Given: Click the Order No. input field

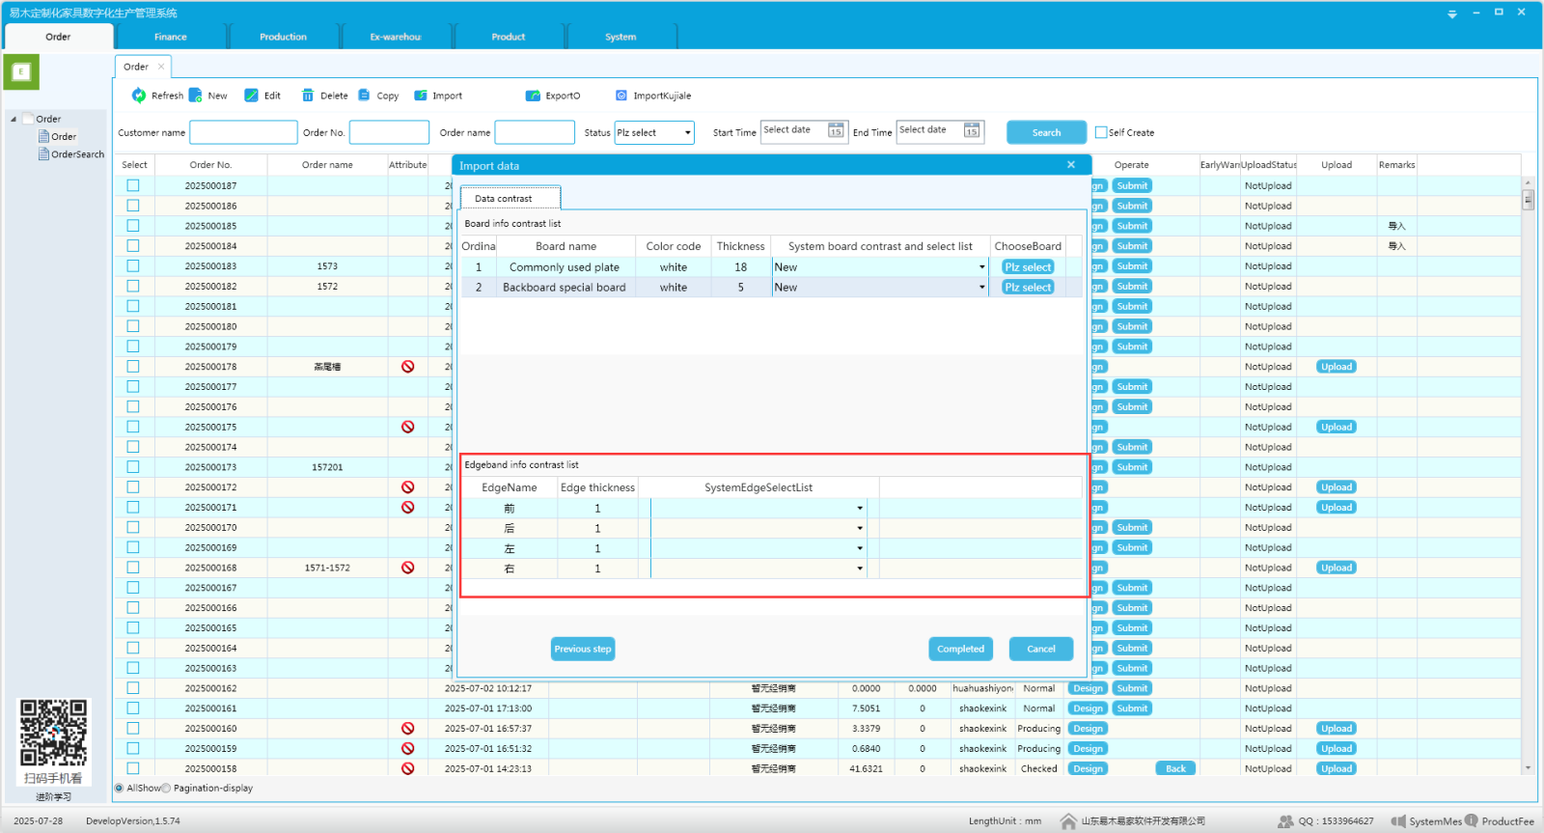Looking at the screenshot, I should (389, 132).
